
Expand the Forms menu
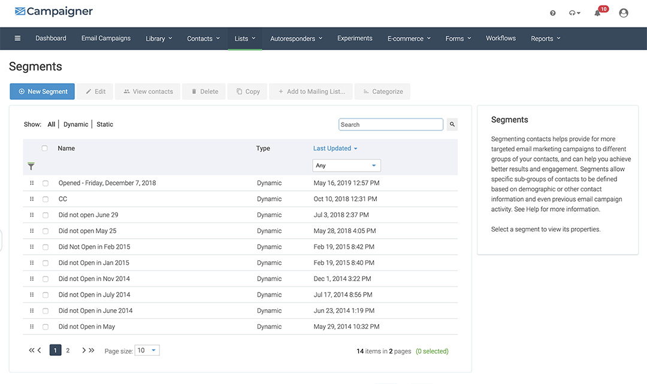(458, 38)
